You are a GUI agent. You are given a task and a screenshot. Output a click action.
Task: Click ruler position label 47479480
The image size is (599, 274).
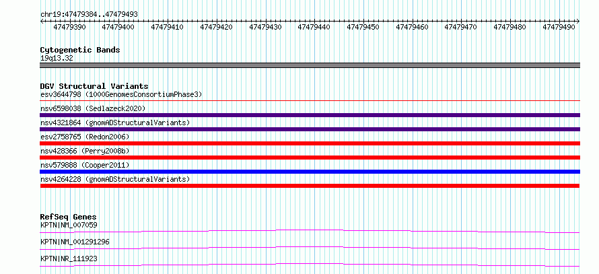510,27
